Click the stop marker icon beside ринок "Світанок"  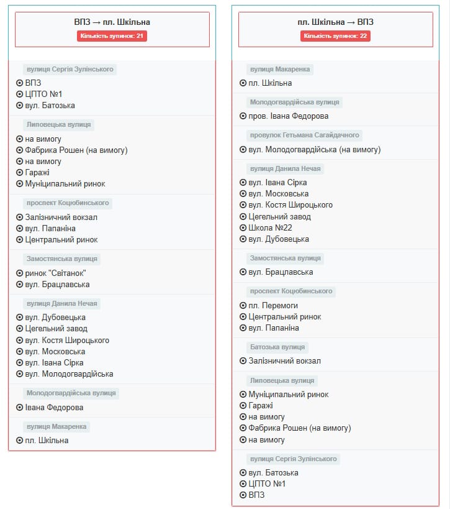coord(20,273)
